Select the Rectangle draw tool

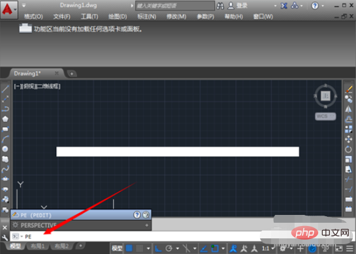click(x=5, y=129)
